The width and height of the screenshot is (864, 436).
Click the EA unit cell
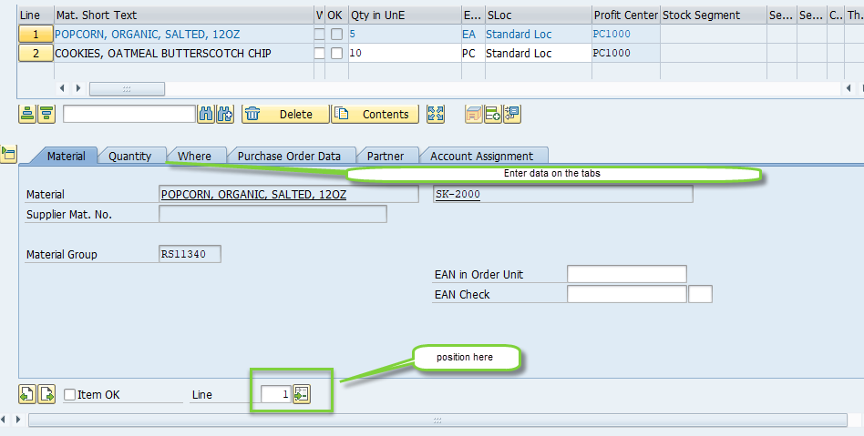[x=473, y=34]
